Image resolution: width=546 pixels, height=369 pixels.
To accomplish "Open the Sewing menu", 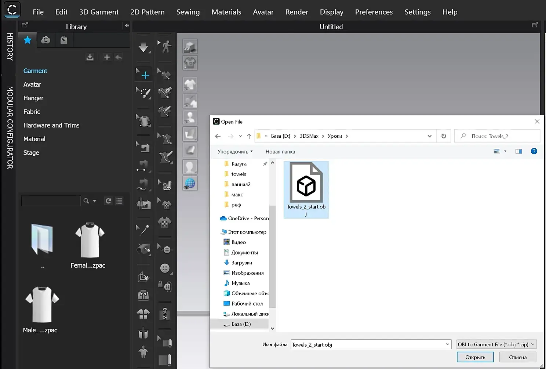I will (188, 12).
